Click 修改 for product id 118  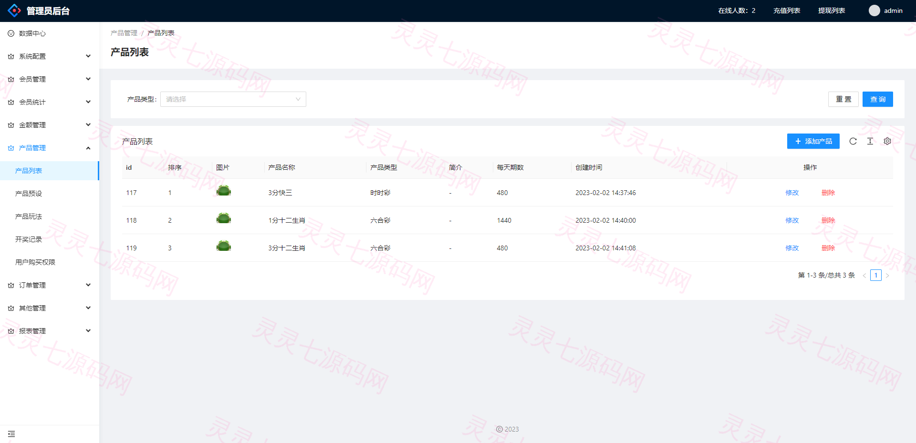(x=792, y=220)
